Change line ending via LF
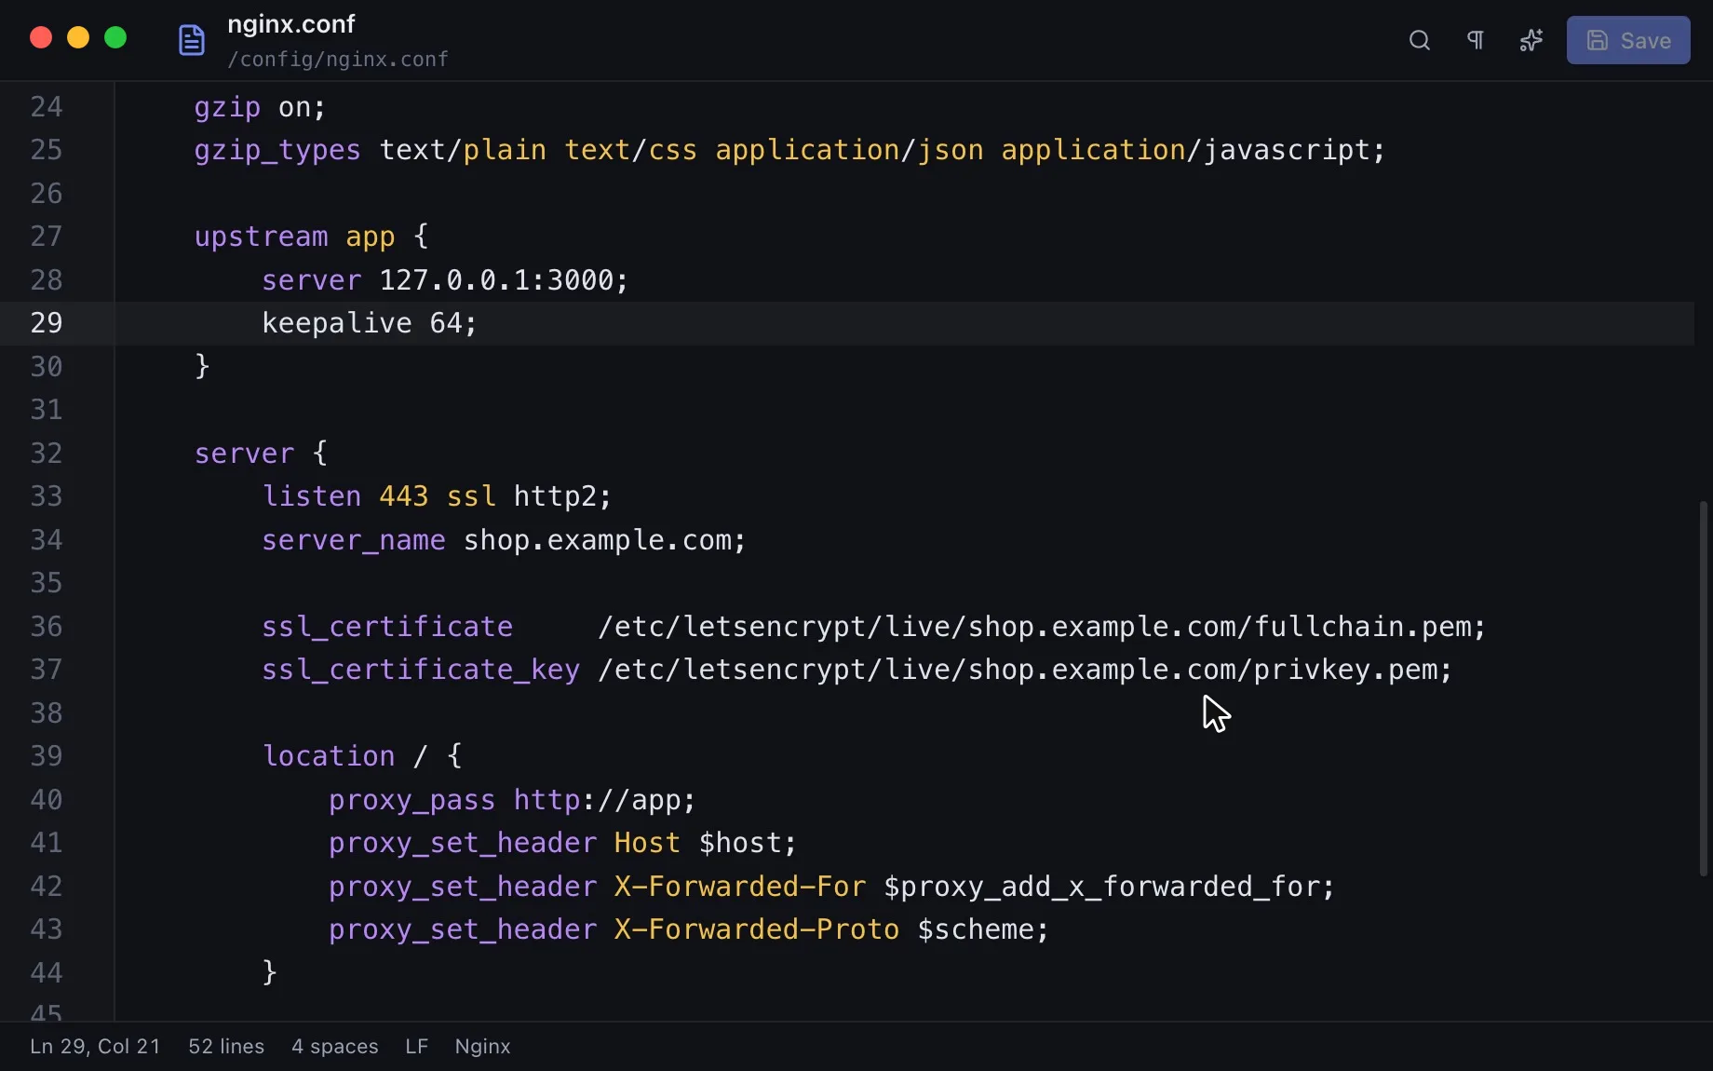This screenshot has height=1071, width=1713. [x=416, y=1047]
